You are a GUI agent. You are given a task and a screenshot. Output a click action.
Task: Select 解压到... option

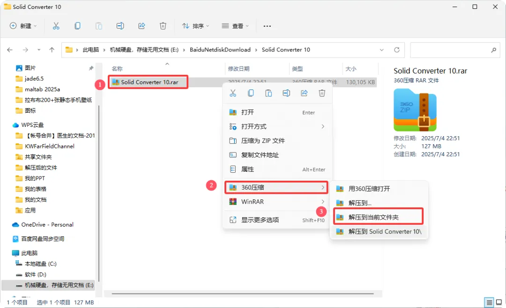379,203
